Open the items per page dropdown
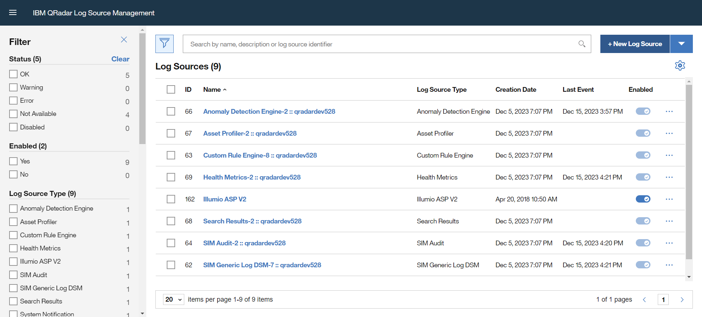Image resolution: width=702 pixels, height=317 pixels. (x=174, y=299)
